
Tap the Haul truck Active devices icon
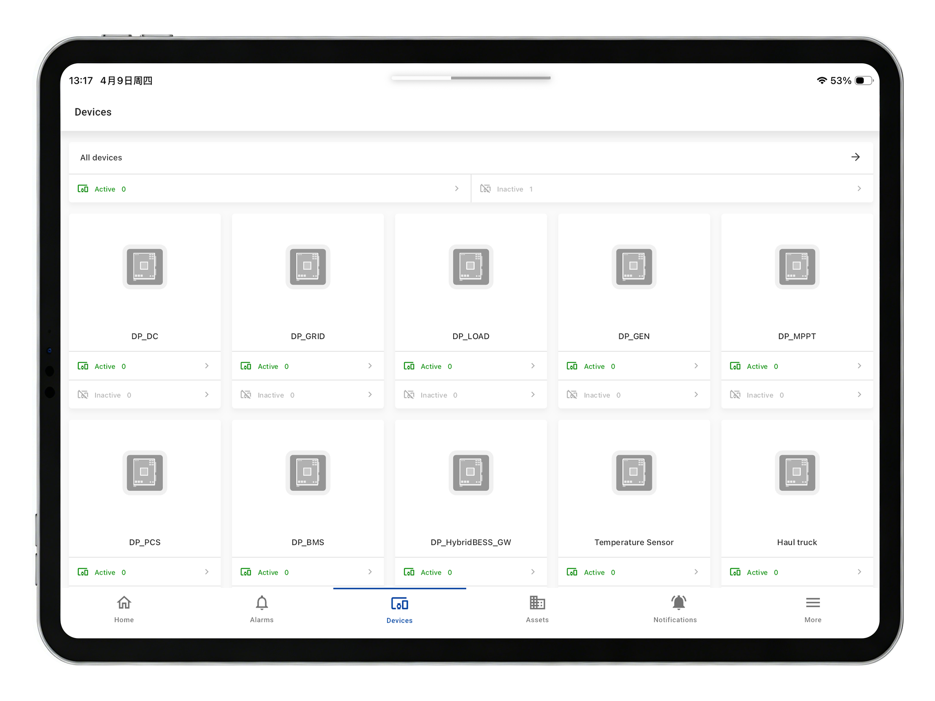coord(735,572)
